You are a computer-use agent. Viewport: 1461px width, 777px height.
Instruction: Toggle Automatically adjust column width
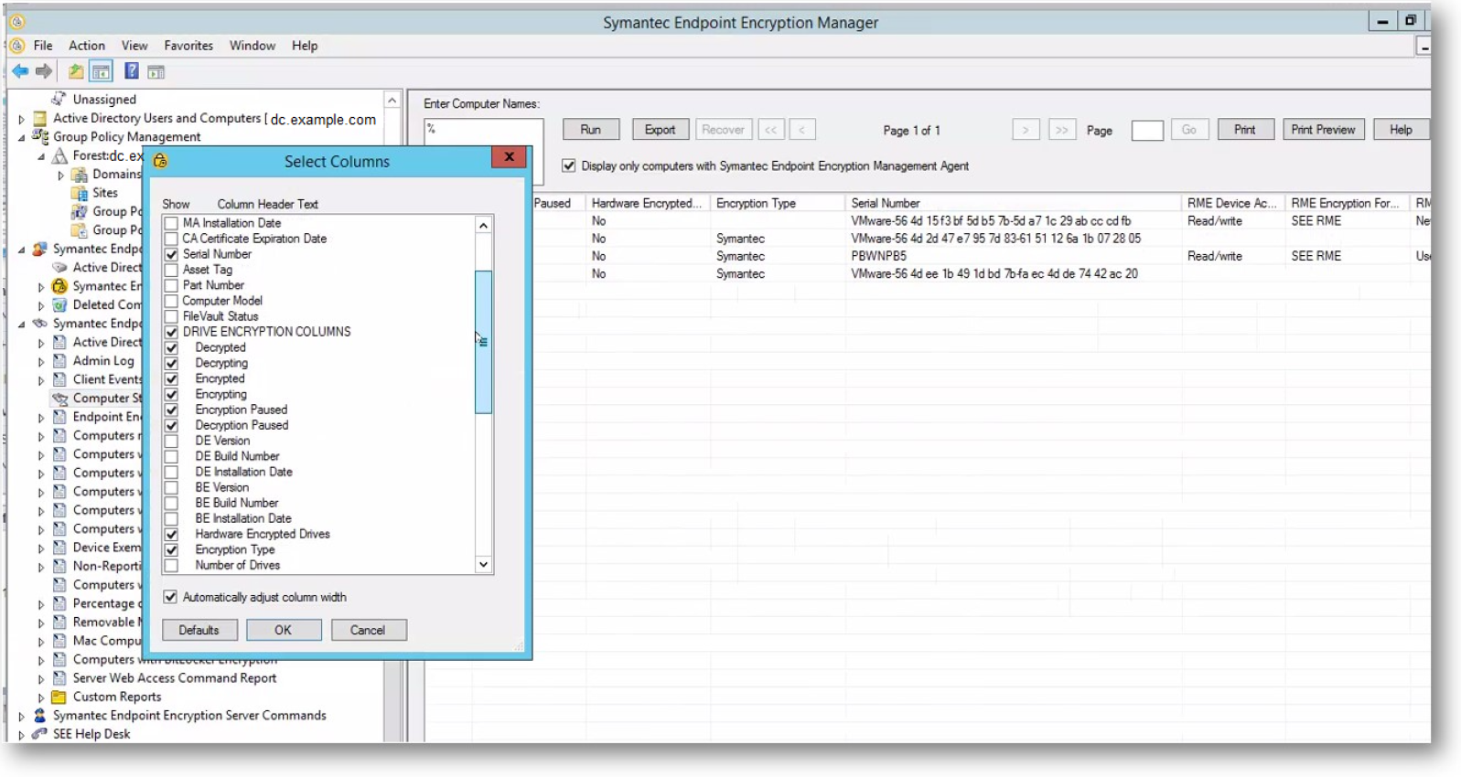(x=170, y=597)
